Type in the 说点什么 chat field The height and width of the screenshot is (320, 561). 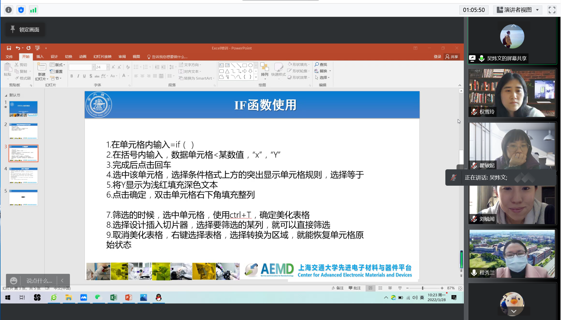[39, 281]
